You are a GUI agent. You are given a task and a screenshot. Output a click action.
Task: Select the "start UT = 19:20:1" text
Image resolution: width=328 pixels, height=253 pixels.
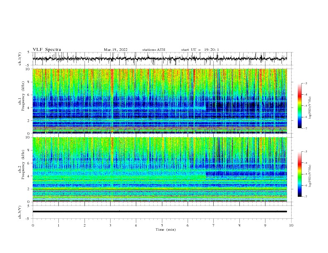200,50
